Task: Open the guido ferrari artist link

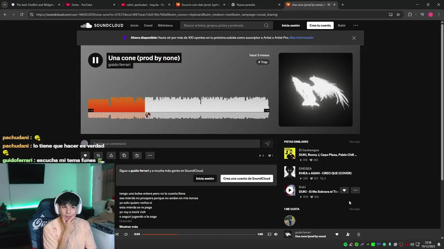Action: [x=119, y=65]
